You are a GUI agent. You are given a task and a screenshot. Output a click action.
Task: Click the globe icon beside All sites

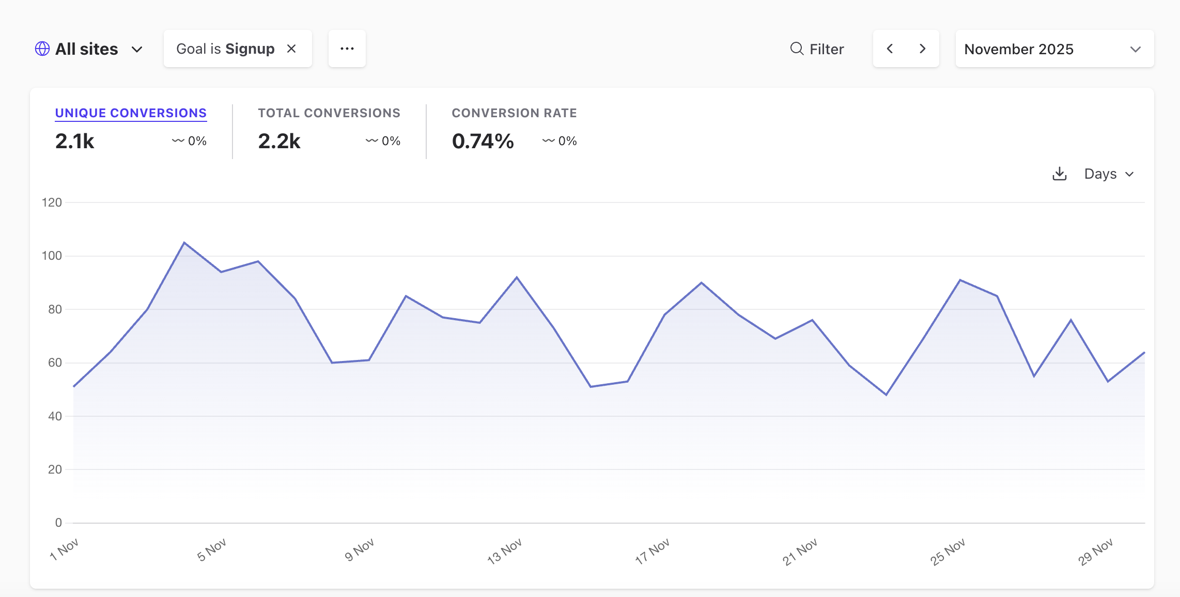pyautogui.click(x=42, y=49)
